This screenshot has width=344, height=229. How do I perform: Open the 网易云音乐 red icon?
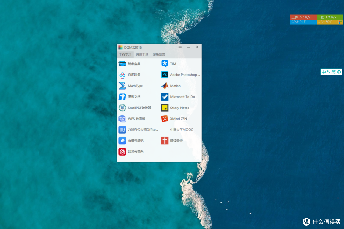click(122, 151)
